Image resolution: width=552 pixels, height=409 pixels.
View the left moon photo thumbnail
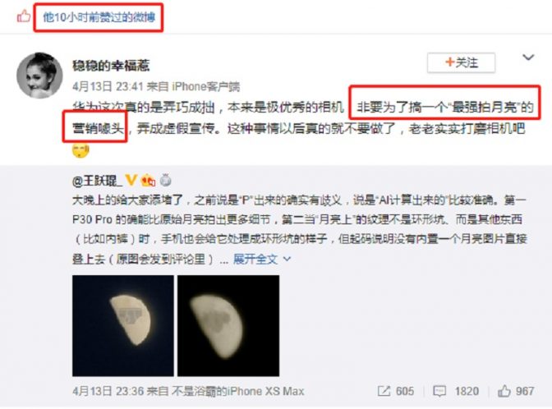pyautogui.click(x=123, y=326)
